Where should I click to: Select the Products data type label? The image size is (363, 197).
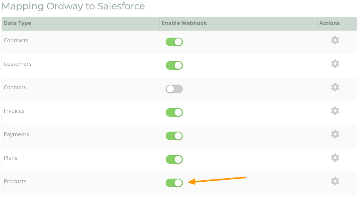[15, 181]
